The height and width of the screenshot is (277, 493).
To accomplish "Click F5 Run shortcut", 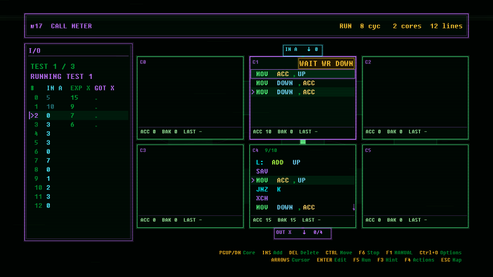I will coord(362,260).
